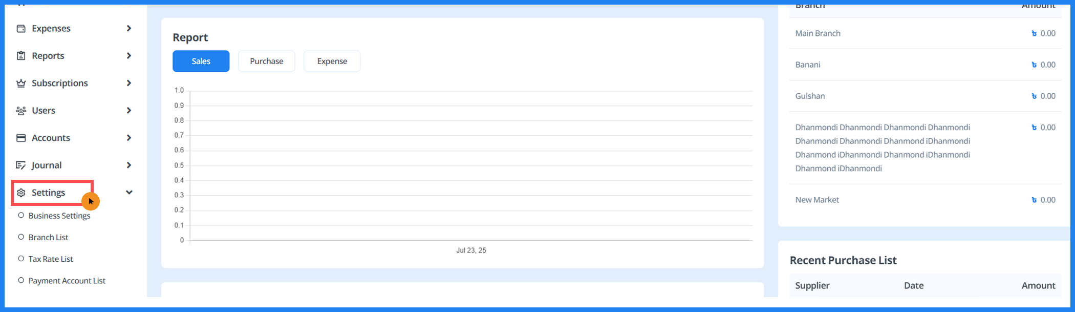This screenshot has height=312, width=1075.
Task: Select the Sales report button
Action: pos(201,61)
